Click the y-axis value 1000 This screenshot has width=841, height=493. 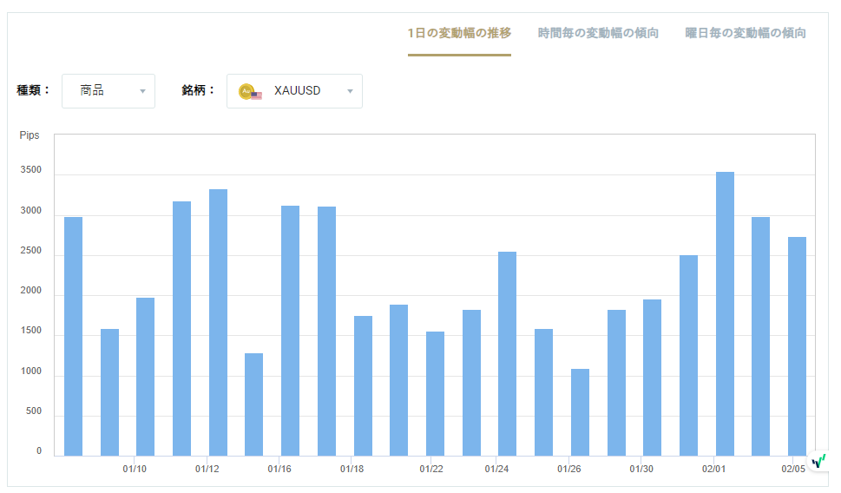pyautogui.click(x=30, y=371)
